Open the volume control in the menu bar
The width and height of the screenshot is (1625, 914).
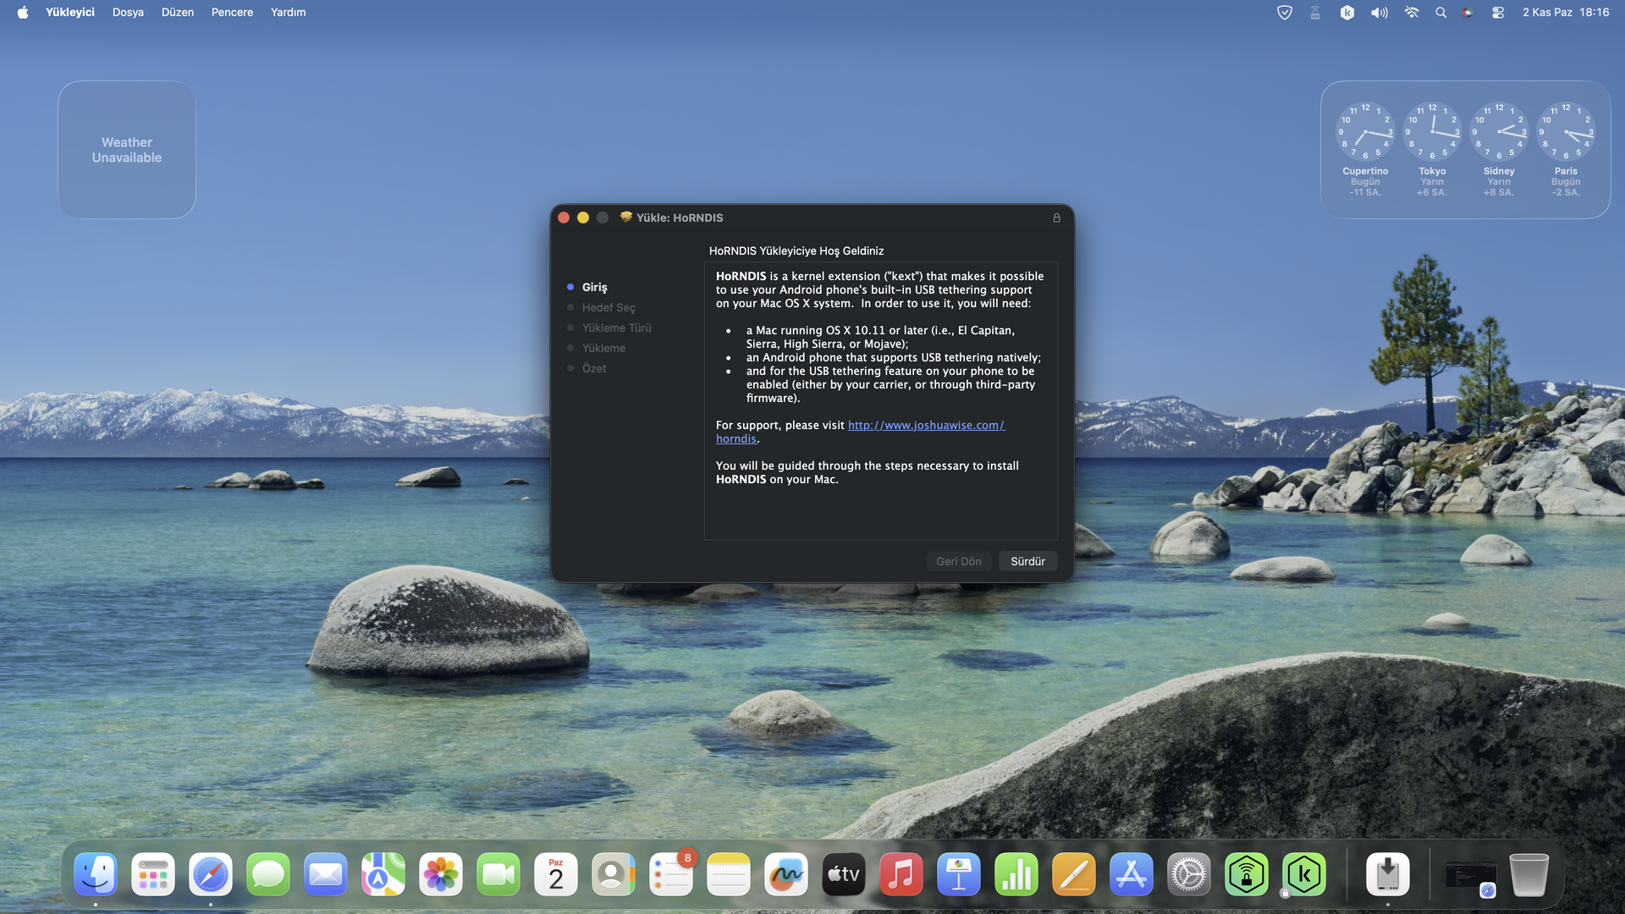pos(1379,12)
